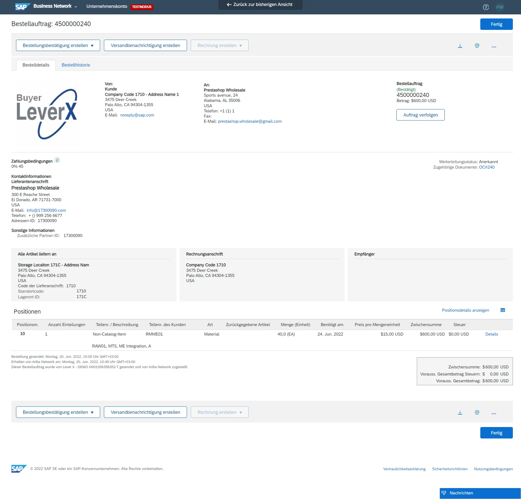Open the help question mark icon
Viewport: 521px width, 499px height.
tap(486, 7)
